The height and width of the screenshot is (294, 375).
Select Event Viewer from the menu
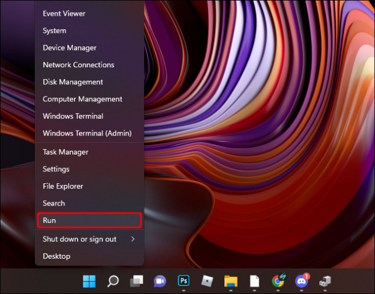pos(90,14)
